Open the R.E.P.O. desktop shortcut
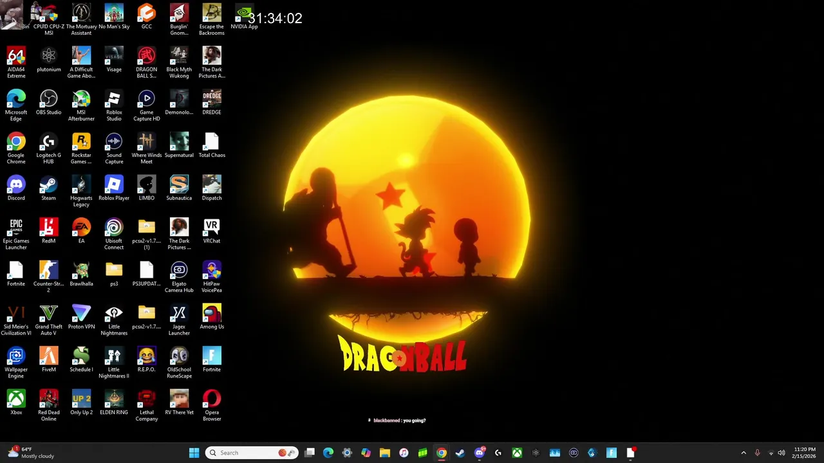This screenshot has height=463, width=824. pos(147,360)
